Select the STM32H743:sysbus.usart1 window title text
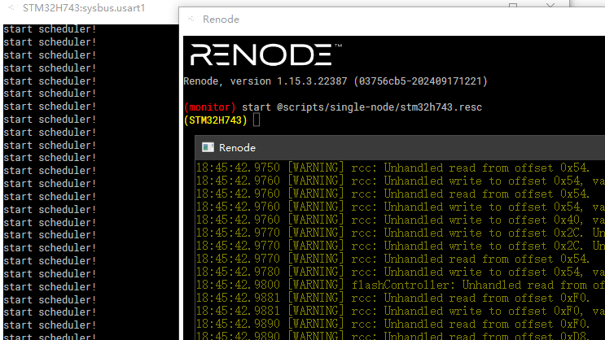 point(84,8)
